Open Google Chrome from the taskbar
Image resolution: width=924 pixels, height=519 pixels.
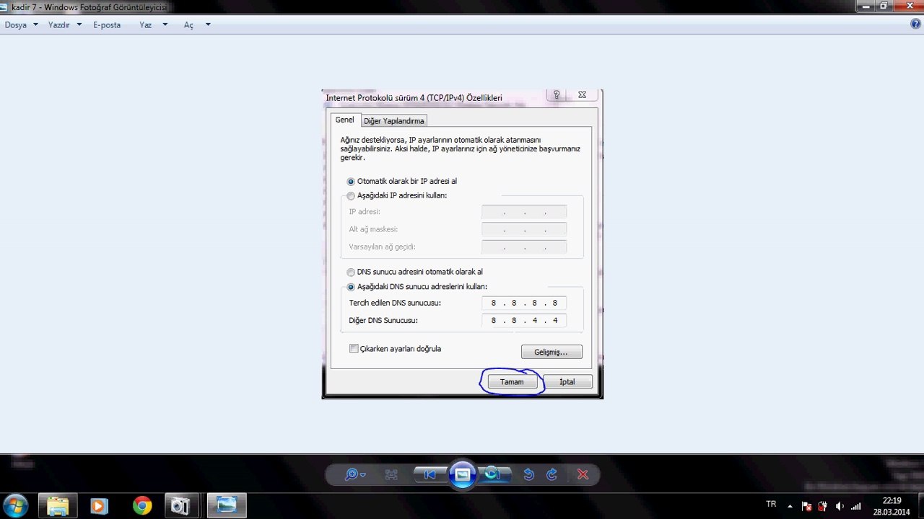[142, 506]
